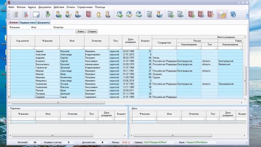Click the toolbar overflow arrow at right end
Image resolution: width=261 pixels, height=147 pixels.
coord(247,15)
